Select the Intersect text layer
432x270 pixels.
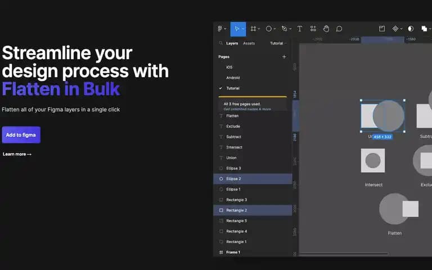point(253,147)
